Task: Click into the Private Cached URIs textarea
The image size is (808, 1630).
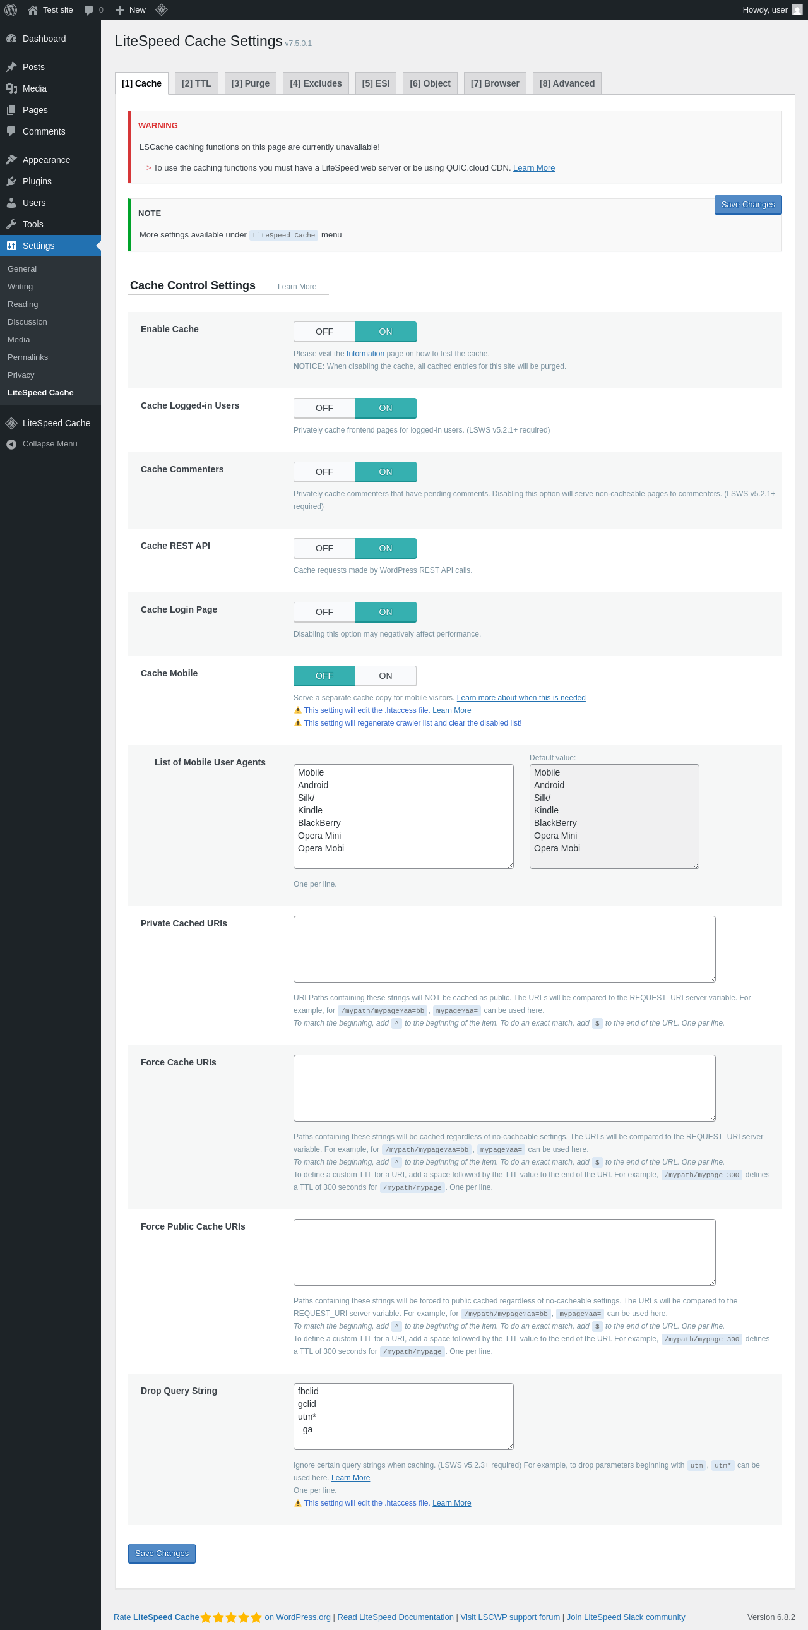Action: 504,949
